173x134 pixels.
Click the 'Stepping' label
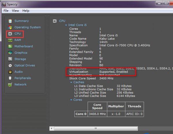(x=76, y=62)
